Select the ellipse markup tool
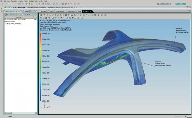The image size is (192, 118). pyautogui.click(x=58, y=15)
